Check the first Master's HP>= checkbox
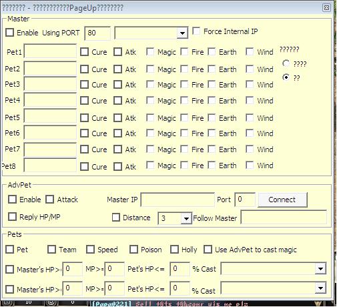The width and height of the screenshot is (337, 307). pyautogui.click(x=10, y=269)
